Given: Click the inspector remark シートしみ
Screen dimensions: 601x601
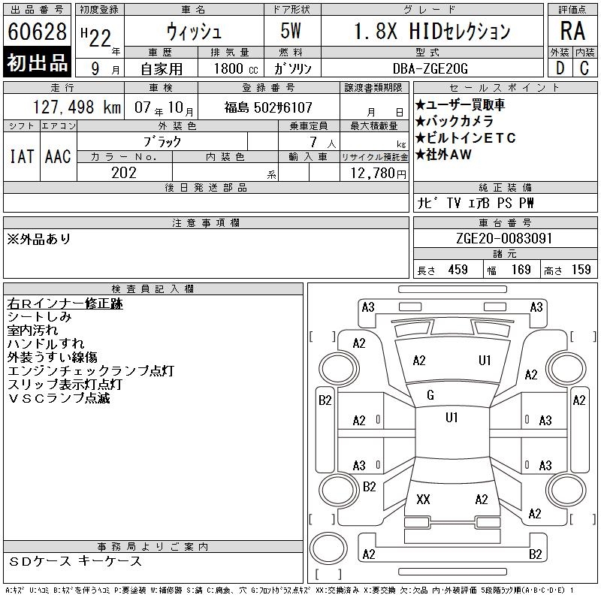Looking at the screenshot, I should click(39, 317).
